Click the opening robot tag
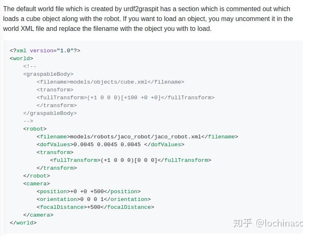The width and height of the screenshot is (311, 236). click(35, 129)
